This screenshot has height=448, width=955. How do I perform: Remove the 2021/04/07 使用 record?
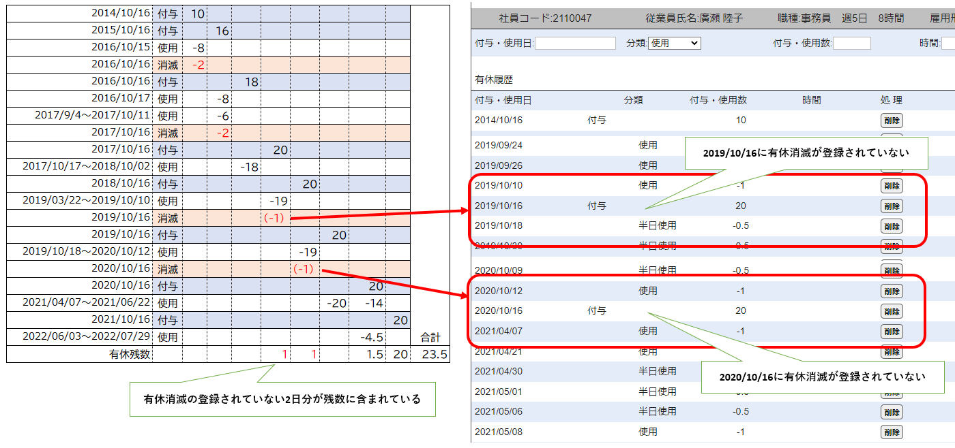(x=892, y=332)
